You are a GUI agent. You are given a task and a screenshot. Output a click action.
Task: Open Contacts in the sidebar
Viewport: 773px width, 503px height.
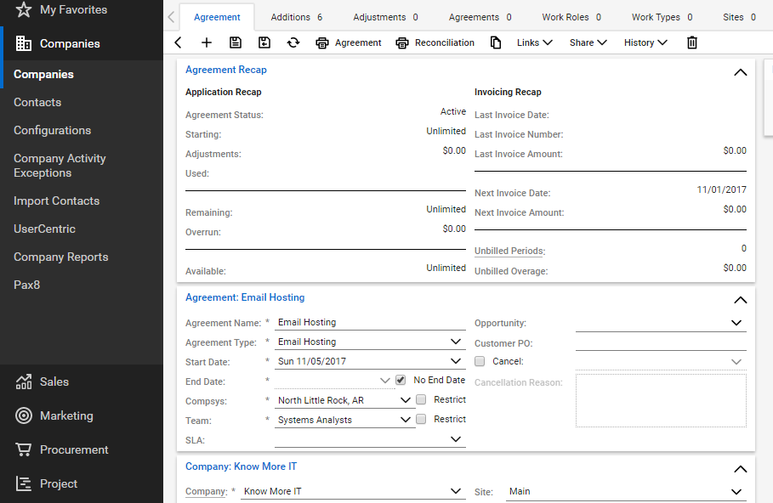[x=37, y=103]
